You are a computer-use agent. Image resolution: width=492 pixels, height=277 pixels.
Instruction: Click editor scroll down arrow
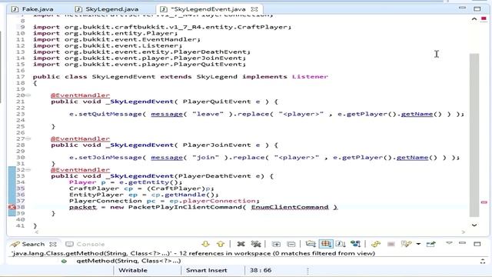(x=474, y=225)
